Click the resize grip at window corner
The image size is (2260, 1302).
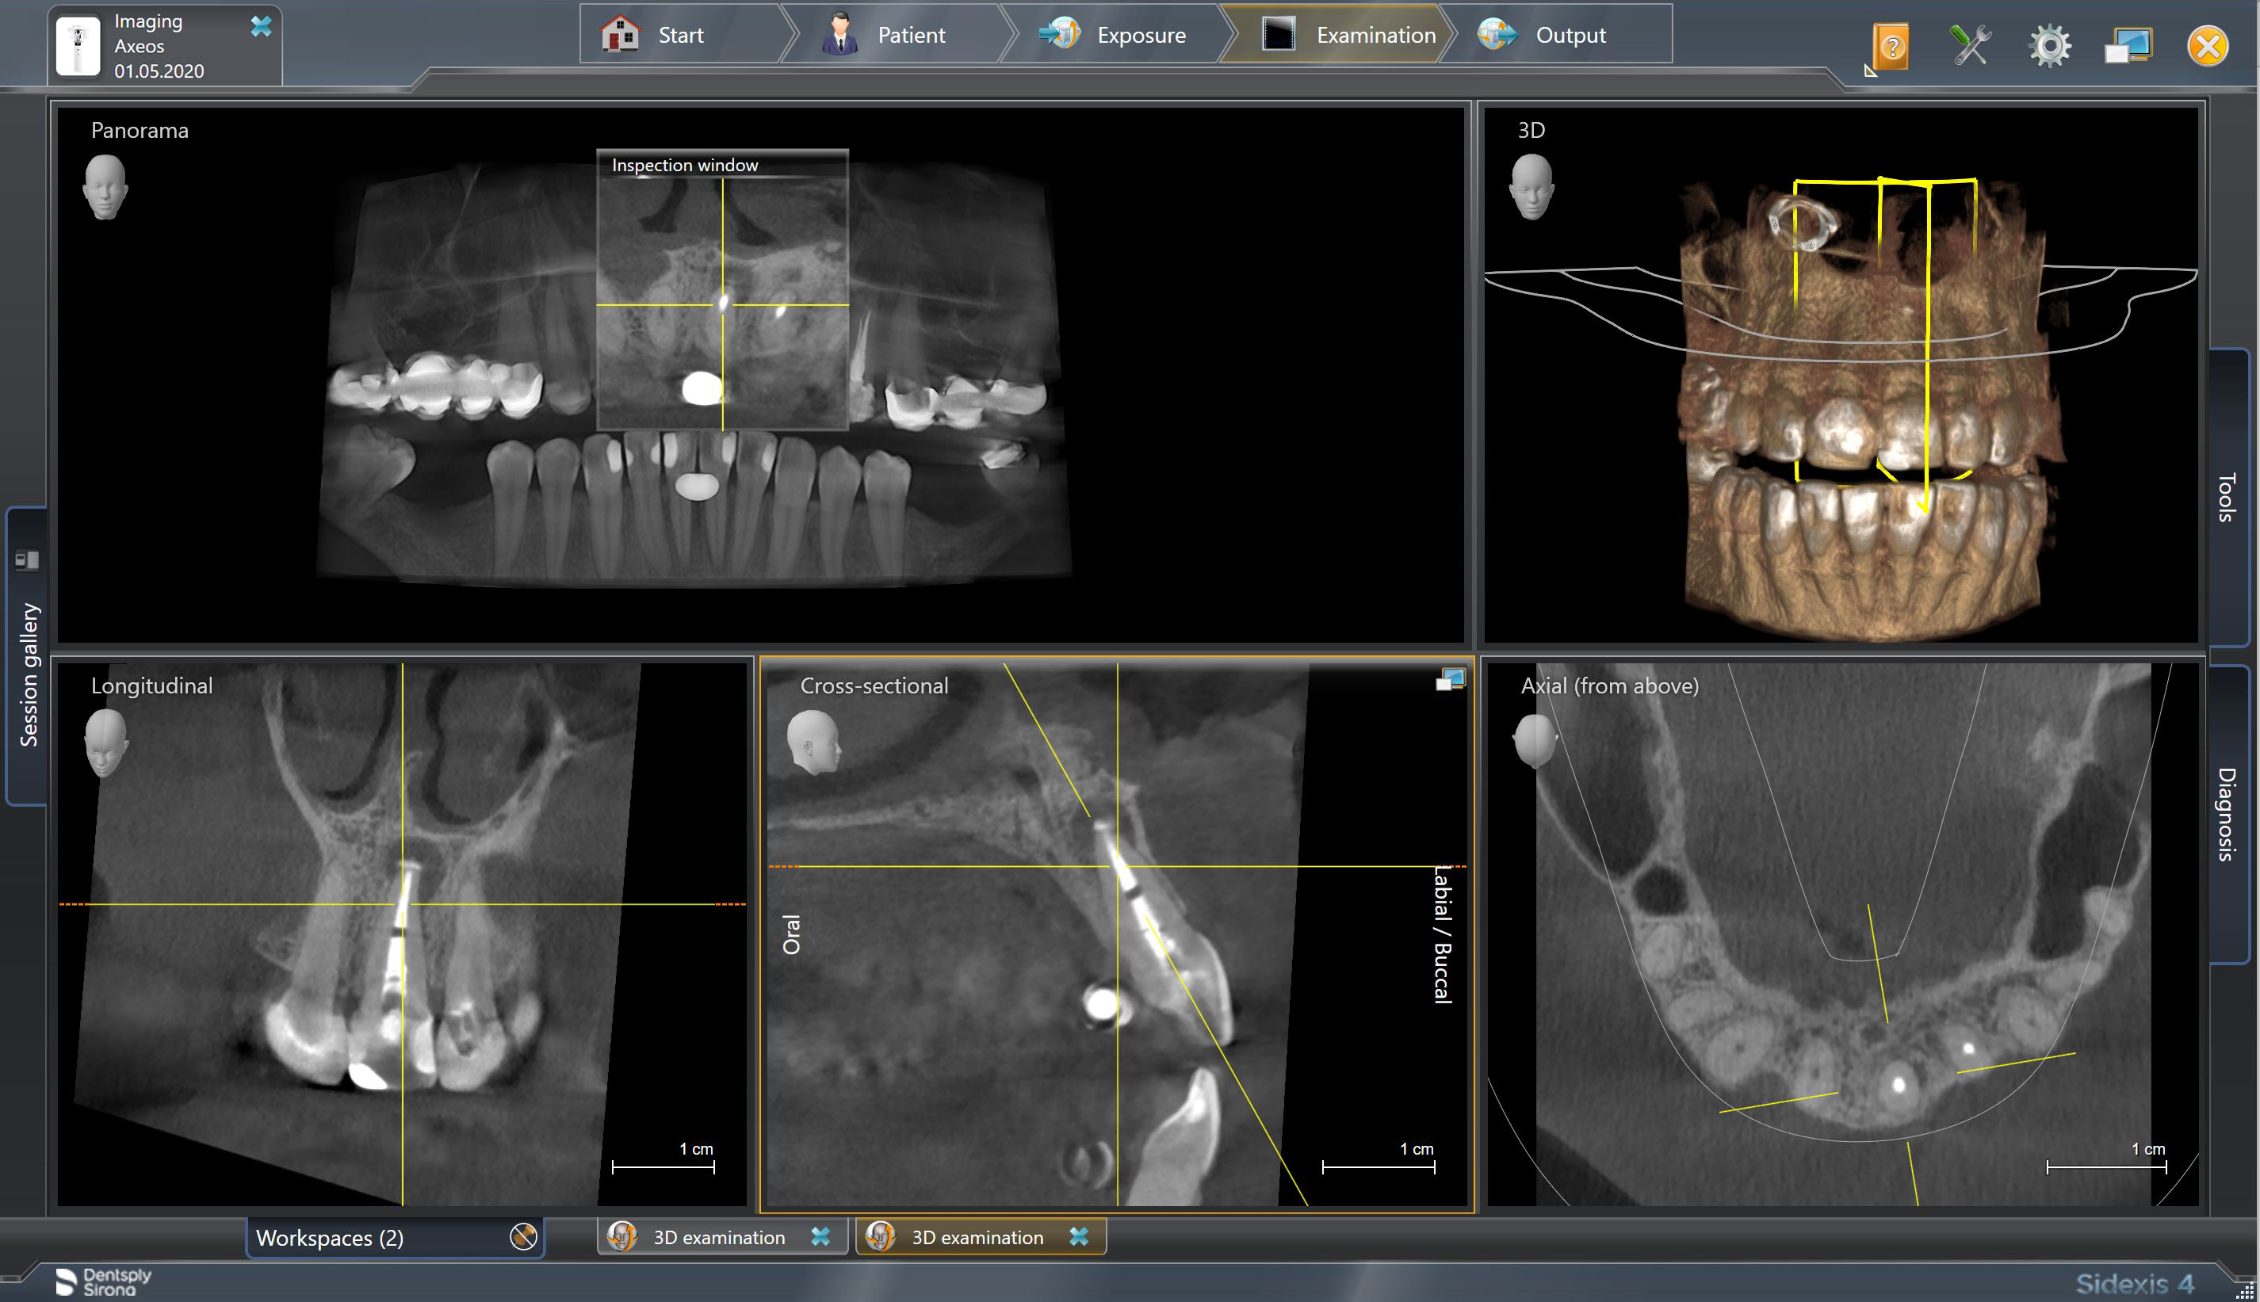pyautogui.click(x=2244, y=1291)
